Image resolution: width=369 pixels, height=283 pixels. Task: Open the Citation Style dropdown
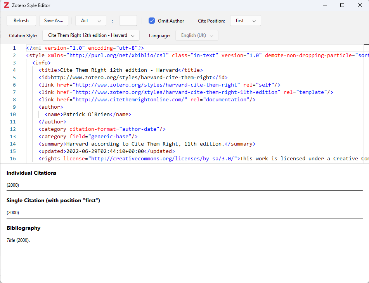pos(91,35)
